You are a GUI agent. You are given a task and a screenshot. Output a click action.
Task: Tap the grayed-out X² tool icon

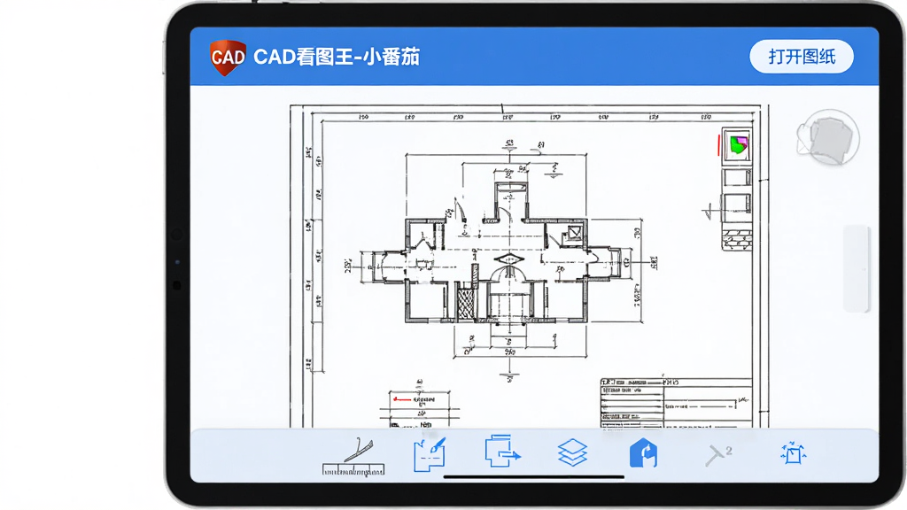718,455
